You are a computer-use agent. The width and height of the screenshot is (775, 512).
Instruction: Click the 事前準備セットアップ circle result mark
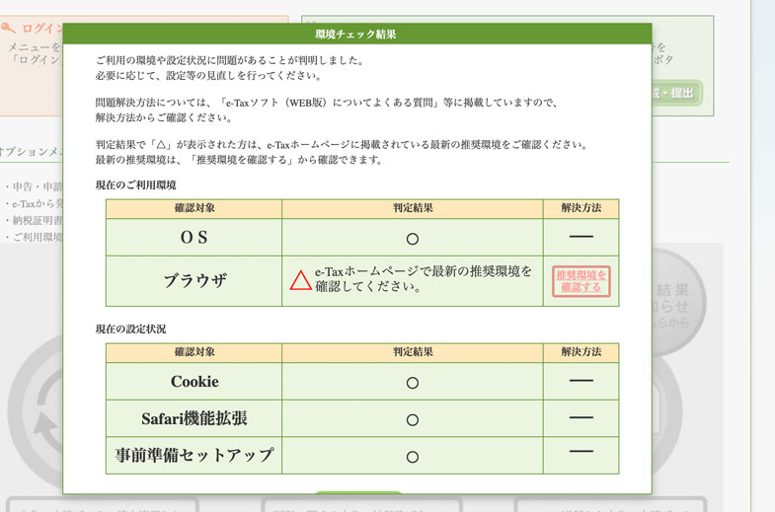[413, 457]
